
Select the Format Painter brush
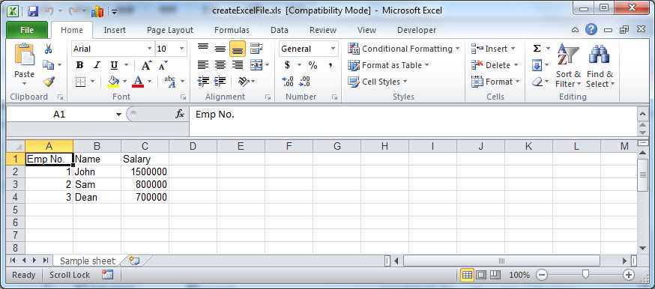pyautogui.click(x=49, y=82)
